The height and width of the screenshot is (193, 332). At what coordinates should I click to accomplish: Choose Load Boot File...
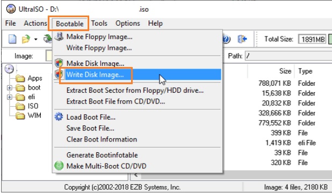click(x=137, y=117)
